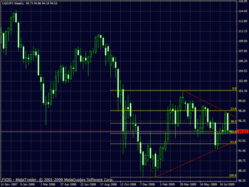Click the 99.65 price axis value
The image size is (249, 187).
point(242,101)
